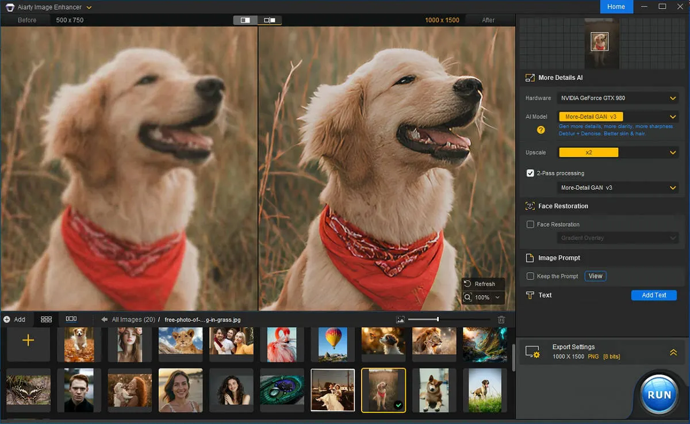
Task: Go to the Home tab
Action: pos(616,7)
